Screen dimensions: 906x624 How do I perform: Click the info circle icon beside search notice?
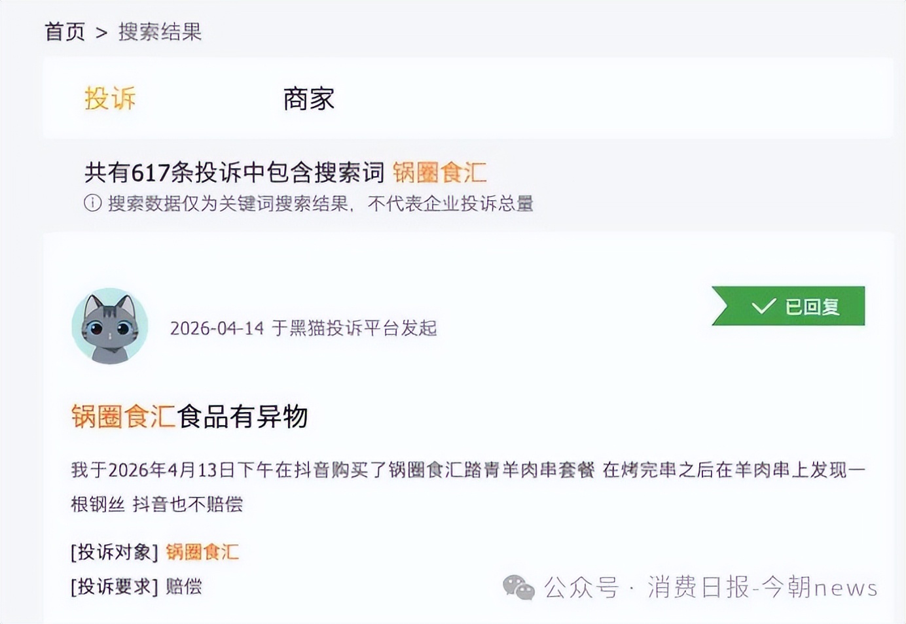click(92, 203)
